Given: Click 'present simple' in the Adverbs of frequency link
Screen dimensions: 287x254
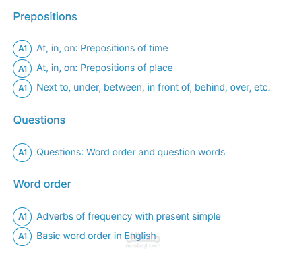Looking at the screenshot, I should tap(188, 217).
